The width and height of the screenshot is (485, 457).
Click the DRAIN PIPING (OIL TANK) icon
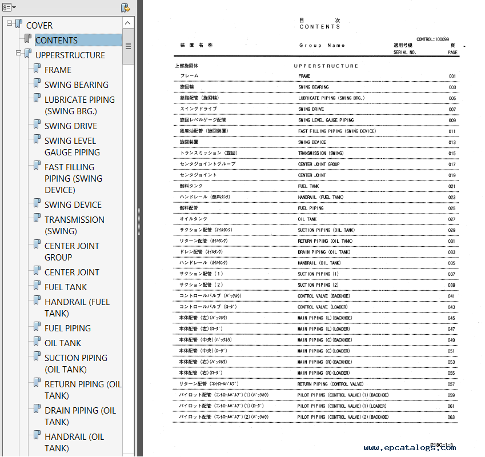(x=37, y=408)
